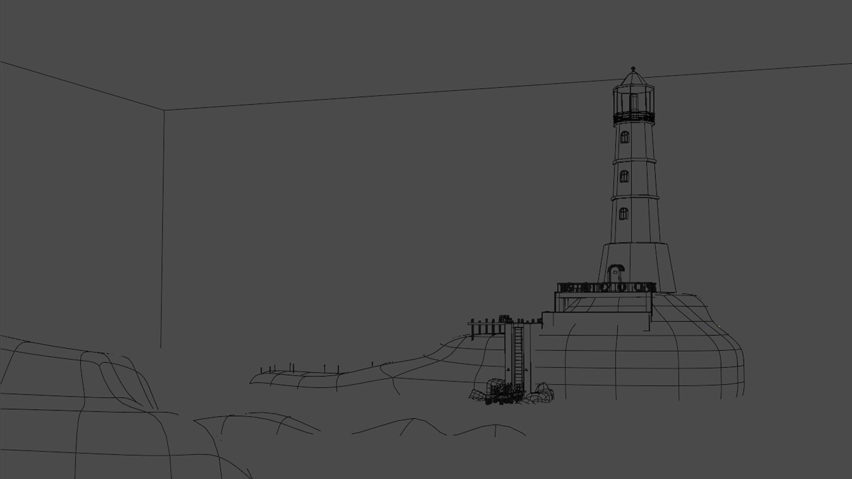Image resolution: width=852 pixels, height=479 pixels.
Task: Select the top window on the lighthouse tower
Action: click(x=624, y=137)
